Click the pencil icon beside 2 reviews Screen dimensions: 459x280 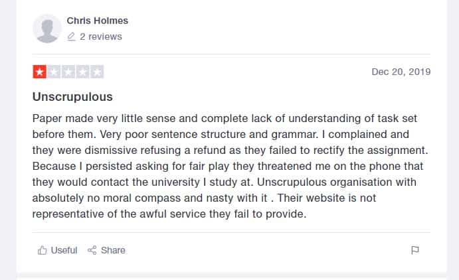pos(71,36)
